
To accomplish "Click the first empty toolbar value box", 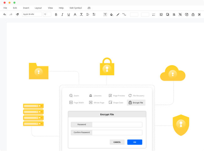I will (x=134, y=14).
